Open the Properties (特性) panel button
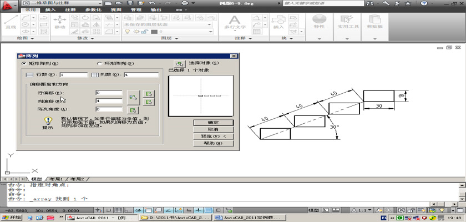Viewport: 466px width, 222px height. [x=319, y=23]
